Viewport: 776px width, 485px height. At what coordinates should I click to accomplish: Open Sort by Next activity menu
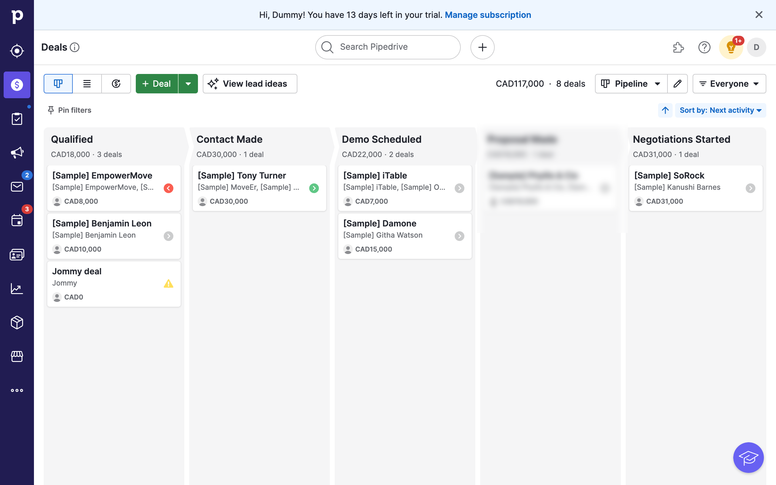tap(720, 110)
